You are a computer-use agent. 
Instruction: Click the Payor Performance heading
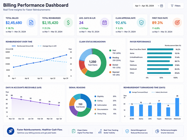tap(140, 42)
